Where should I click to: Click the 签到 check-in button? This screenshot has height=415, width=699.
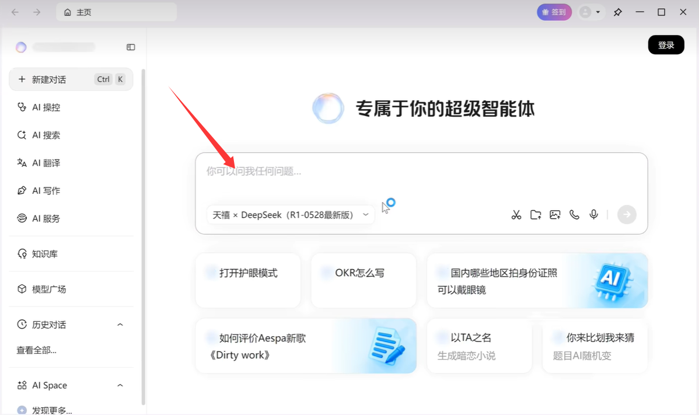(554, 12)
